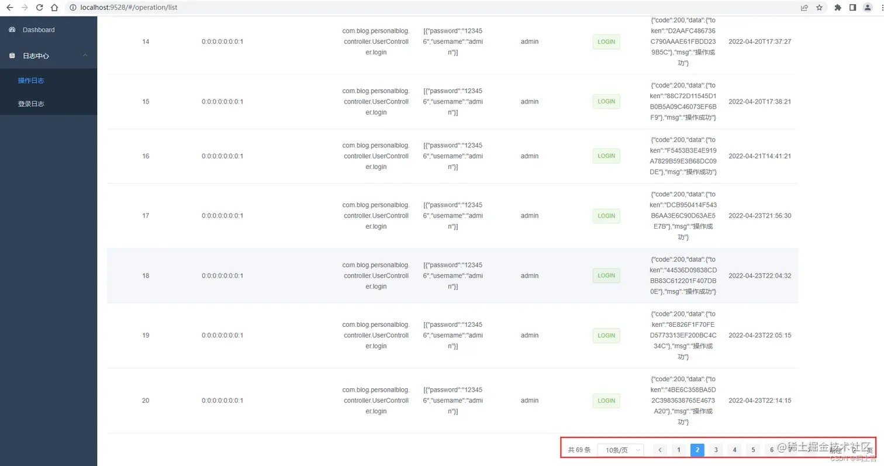The width and height of the screenshot is (884, 466).
Task: Toggle the browser side panel icon
Action: (853, 8)
